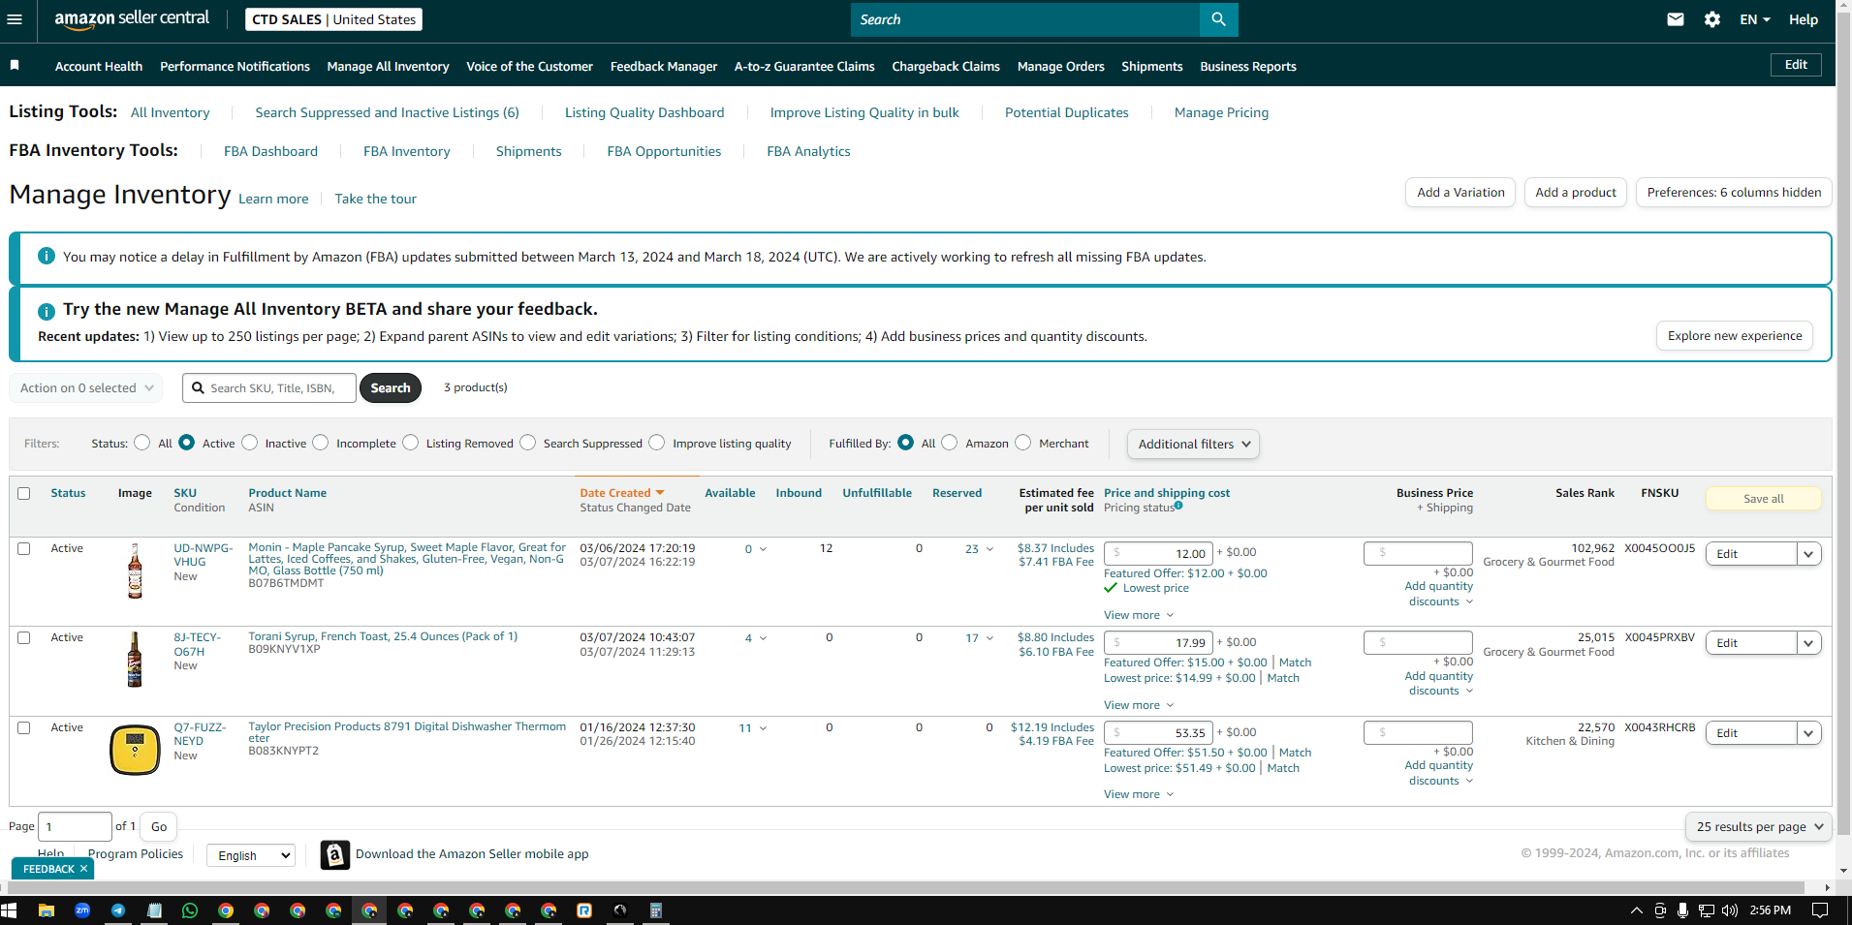Viewport: 1852px width, 925px height.
Task: Expand View more for the Torani Syrup row
Action: click(1139, 705)
